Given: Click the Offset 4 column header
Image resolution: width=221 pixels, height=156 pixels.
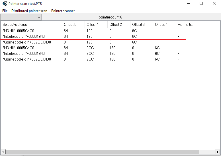Looking at the screenshot, I should 161,25.
